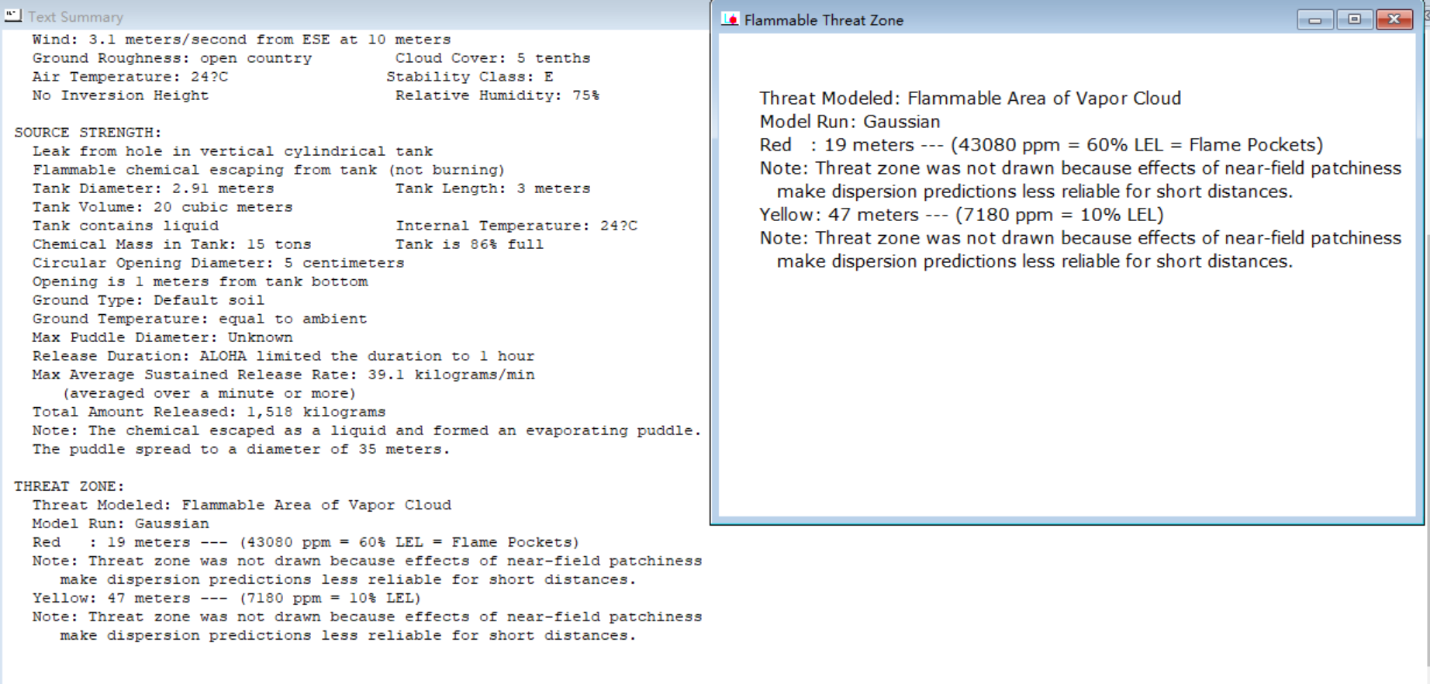Minimize the Flammable Threat Zone window
The height and width of the screenshot is (684, 1430).
point(1315,19)
